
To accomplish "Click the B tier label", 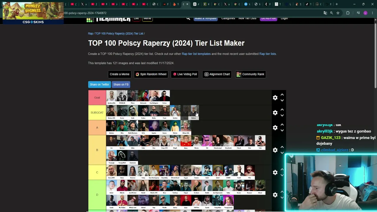I will (x=97, y=150).
